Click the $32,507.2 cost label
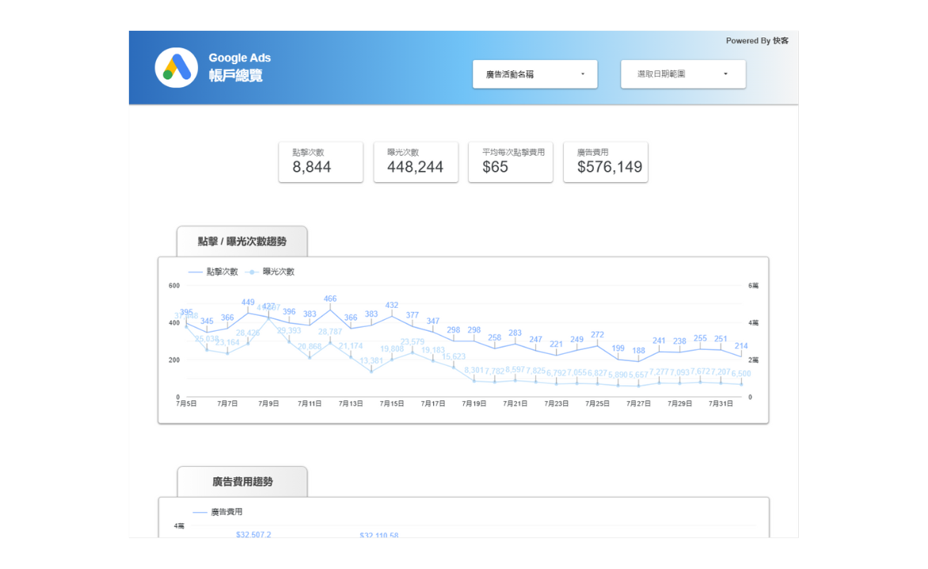The width and height of the screenshot is (928, 569). coord(253,534)
